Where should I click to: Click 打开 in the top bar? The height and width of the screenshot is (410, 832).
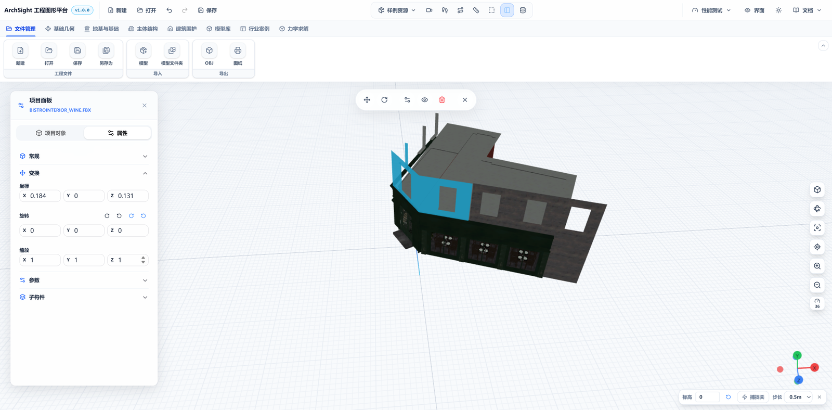[147, 10]
